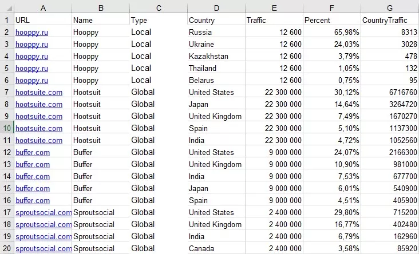
Task: Select the row 10 header
Action: 7,129
